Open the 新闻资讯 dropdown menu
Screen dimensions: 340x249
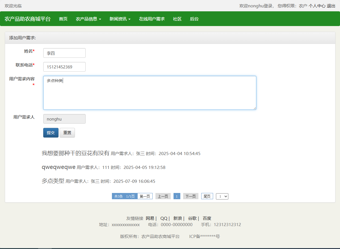[120, 19]
